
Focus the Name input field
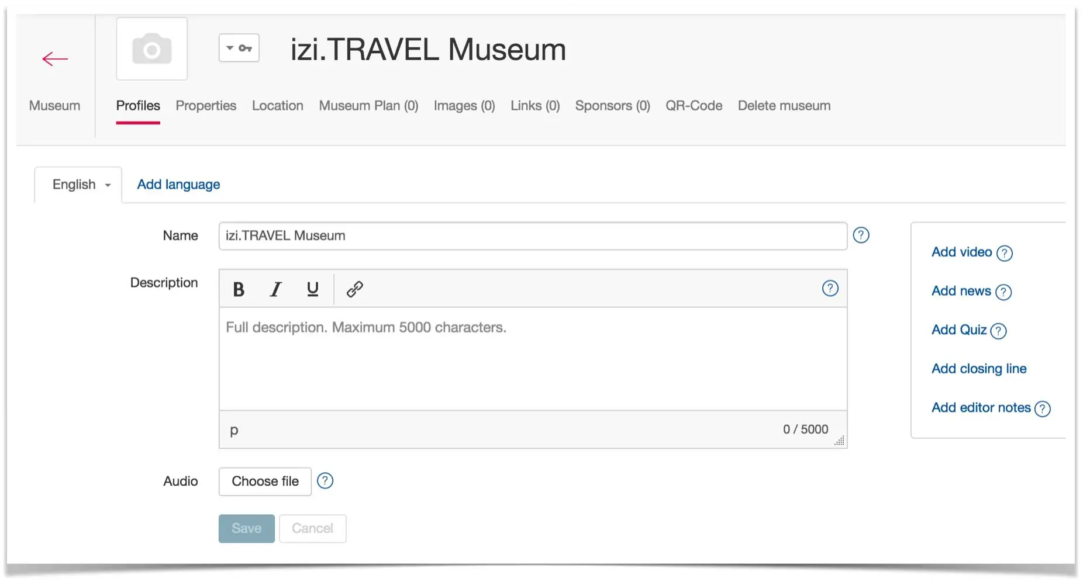tap(533, 236)
